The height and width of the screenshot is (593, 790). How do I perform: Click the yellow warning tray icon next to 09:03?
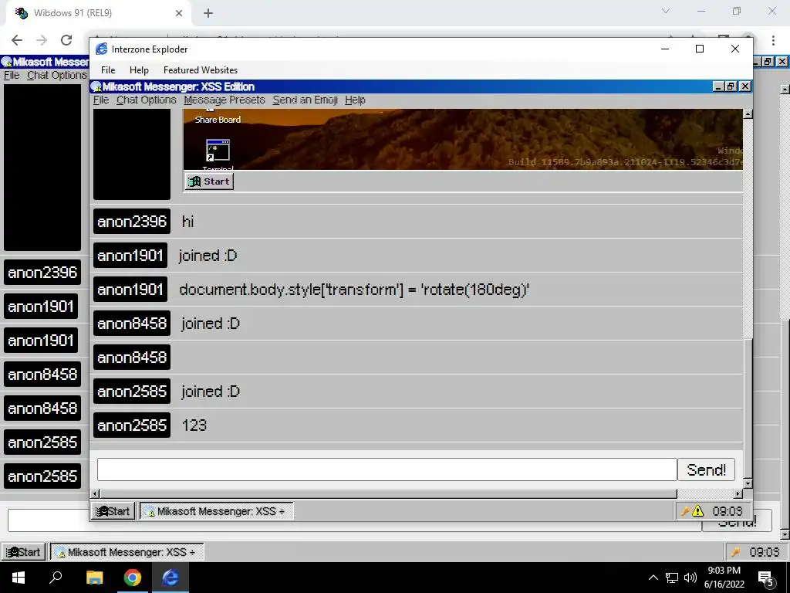coord(697,511)
